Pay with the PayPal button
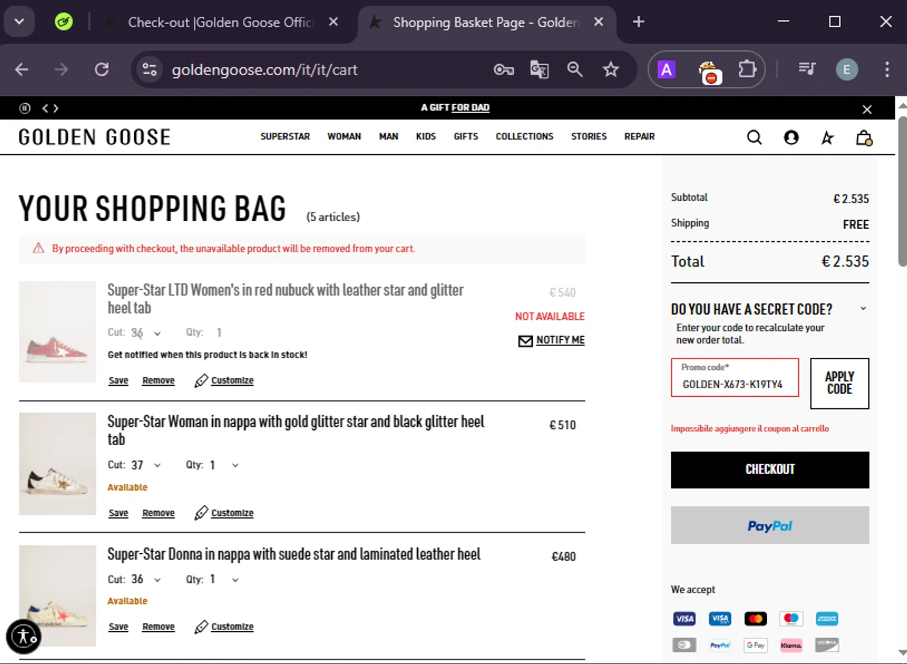 coord(770,526)
